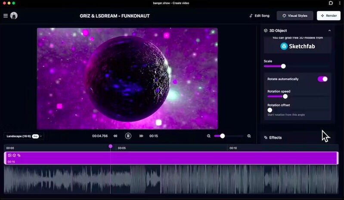Click the 3D cube icon on clip
The image size is (344, 200).
14,155
